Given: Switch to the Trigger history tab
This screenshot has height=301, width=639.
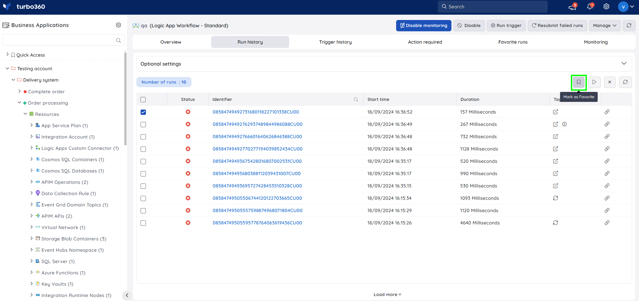Looking at the screenshot, I should tap(335, 42).
